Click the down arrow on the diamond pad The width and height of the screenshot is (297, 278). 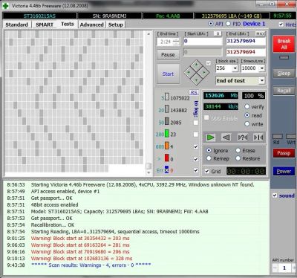point(196,80)
